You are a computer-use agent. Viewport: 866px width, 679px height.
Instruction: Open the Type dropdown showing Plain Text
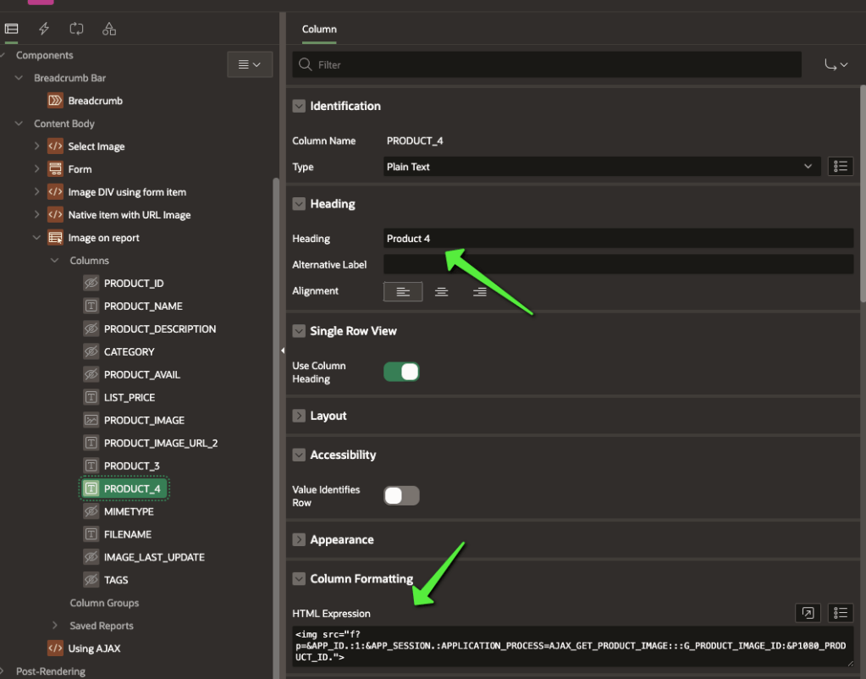click(x=600, y=167)
